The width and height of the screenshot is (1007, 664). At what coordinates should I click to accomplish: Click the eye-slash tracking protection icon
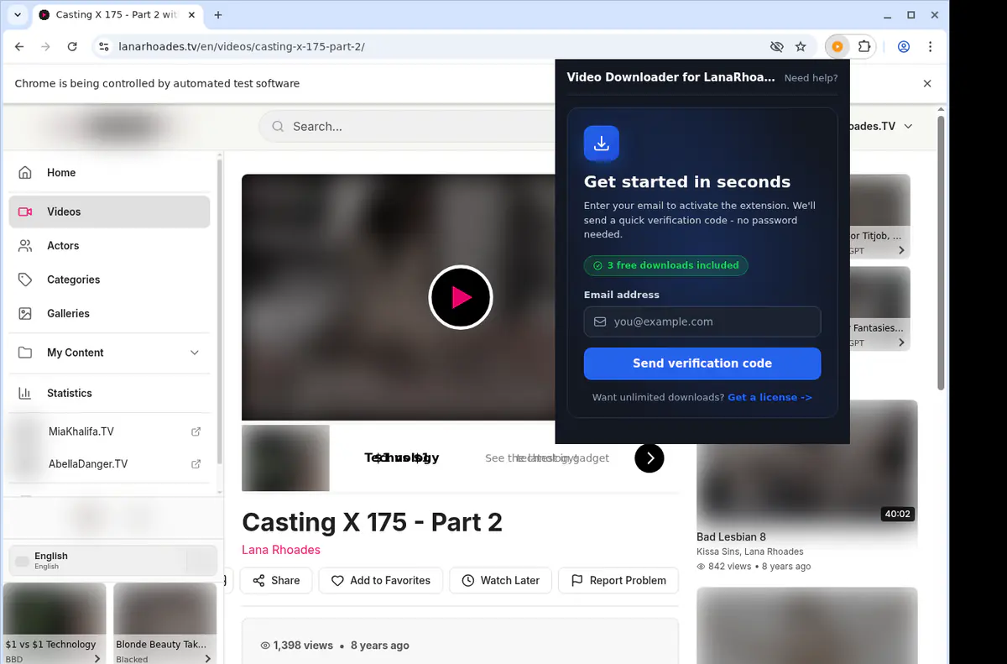click(776, 47)
